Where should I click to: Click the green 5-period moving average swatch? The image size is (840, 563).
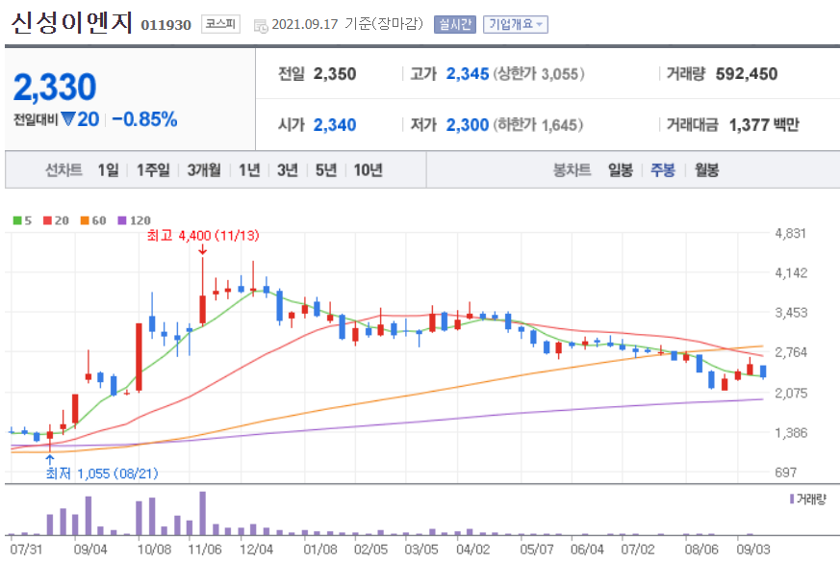pos(17,220)
